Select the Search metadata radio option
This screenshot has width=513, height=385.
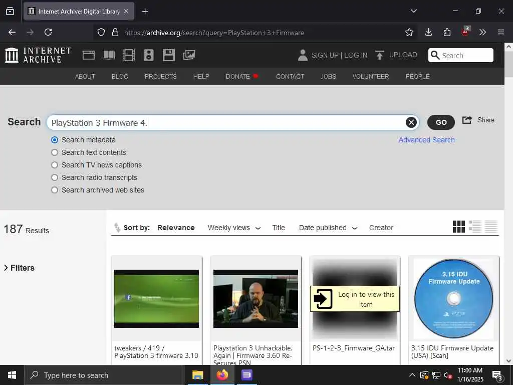point(55,140)
